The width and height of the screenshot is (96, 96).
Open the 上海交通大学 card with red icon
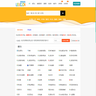tap(53, 61)
